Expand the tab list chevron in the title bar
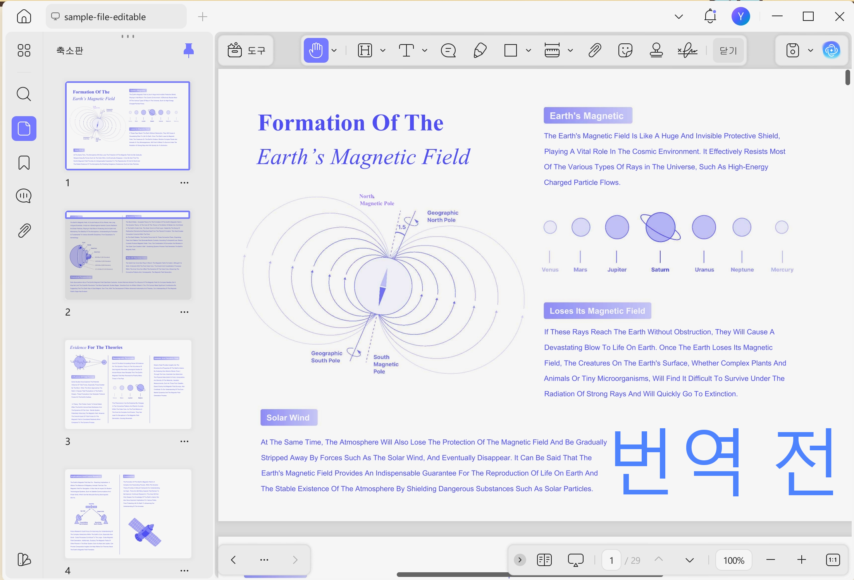This screenshot has height=580, width=854. 679,16
